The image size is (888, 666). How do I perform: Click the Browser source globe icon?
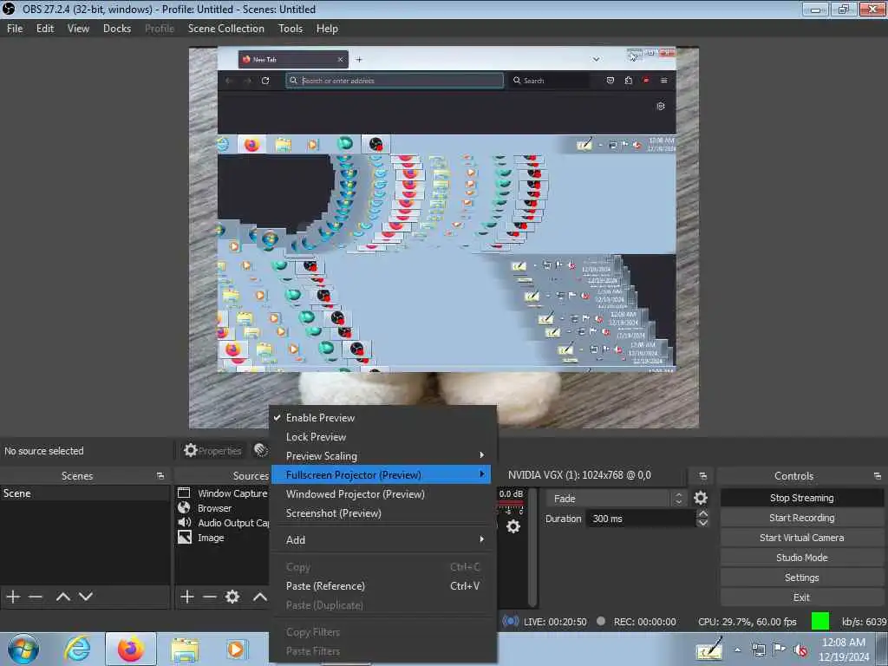184,507
